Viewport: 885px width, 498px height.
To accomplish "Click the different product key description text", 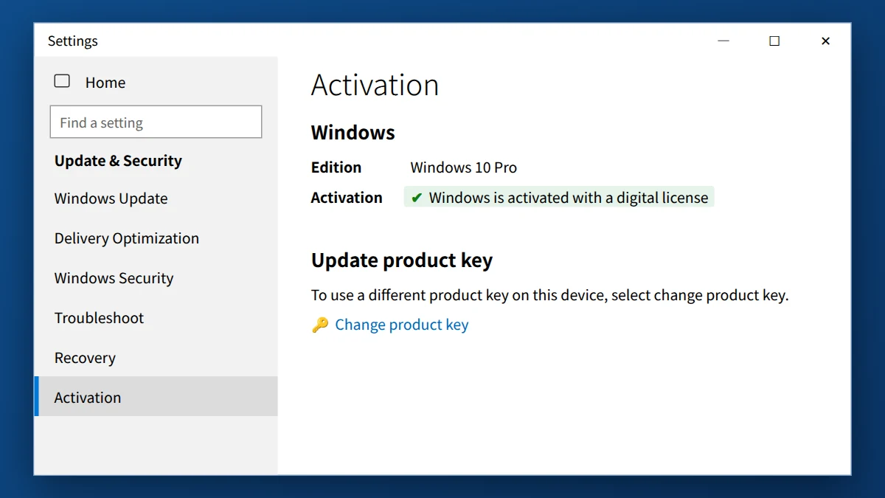I will pyautogui.click(x=550, y=295).
